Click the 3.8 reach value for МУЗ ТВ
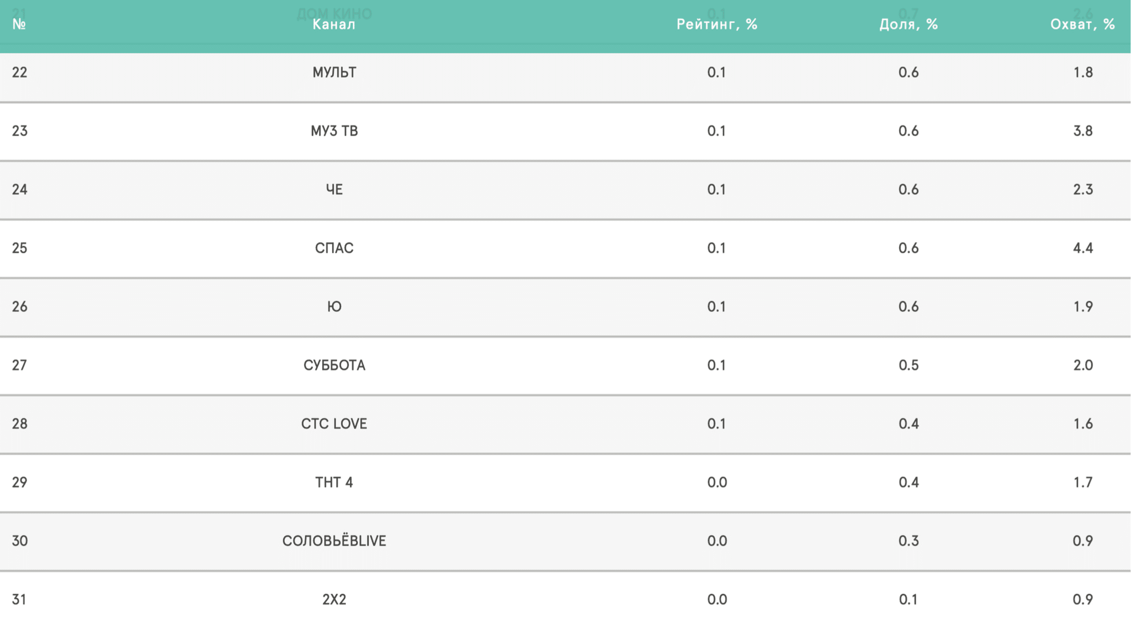The height and width of the screenshot is (636, 1131). click(1083, 131)
